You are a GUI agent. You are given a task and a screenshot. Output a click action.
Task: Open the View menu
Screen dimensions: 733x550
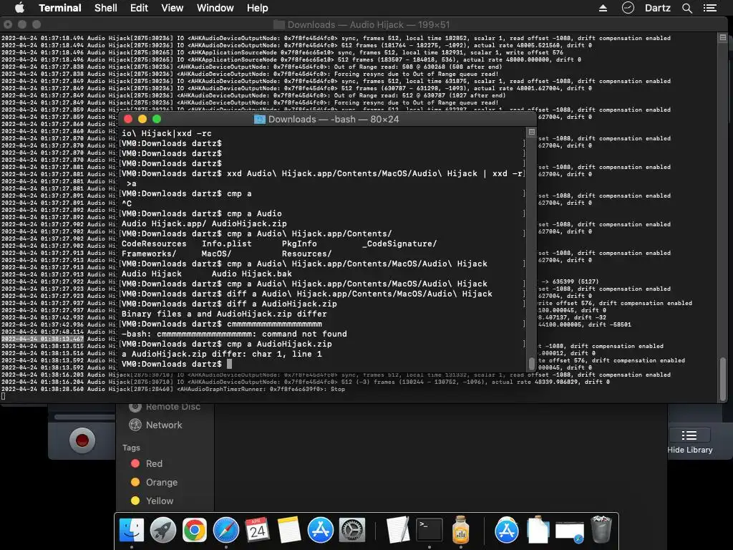[x=172, y=8]
